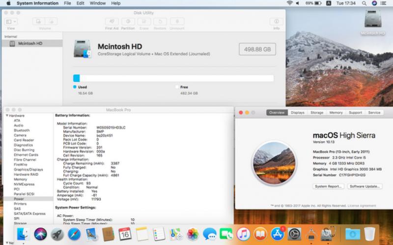Click the Partition toolbar icon

click(128, 22)
